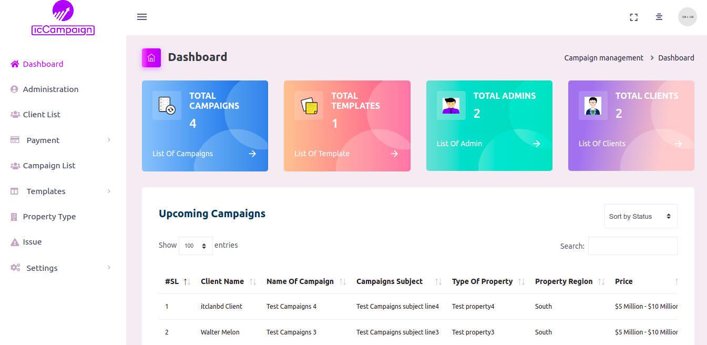Click the Settings gears icon

coord(15,268)
